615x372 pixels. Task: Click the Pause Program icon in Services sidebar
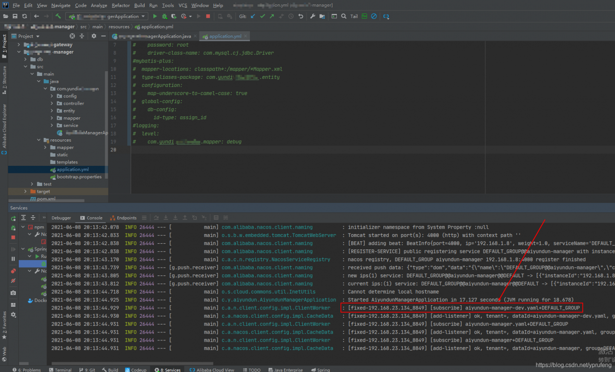pyautogui.click(x=13, y=259)
